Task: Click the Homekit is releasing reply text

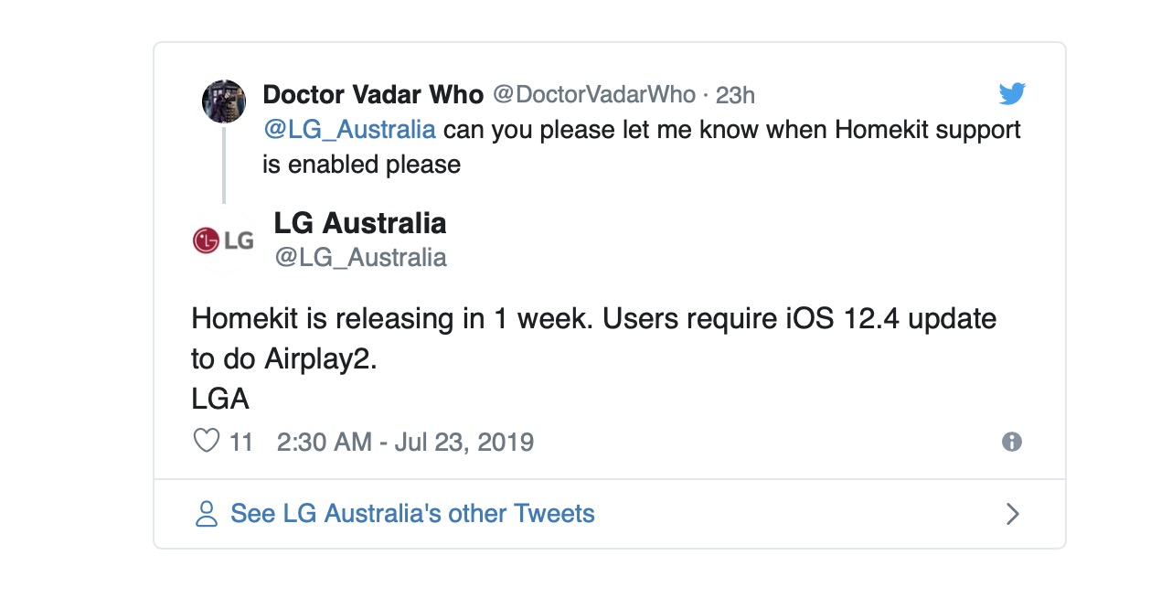Action: pos(593,320)
